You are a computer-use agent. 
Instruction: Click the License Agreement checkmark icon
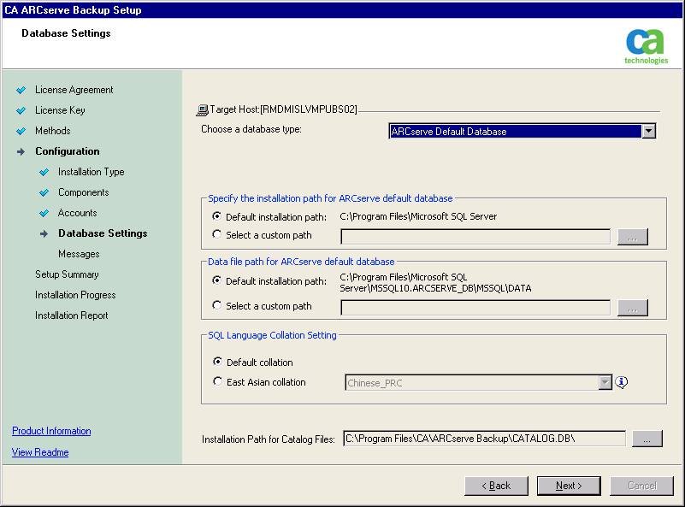coord(21,90)
